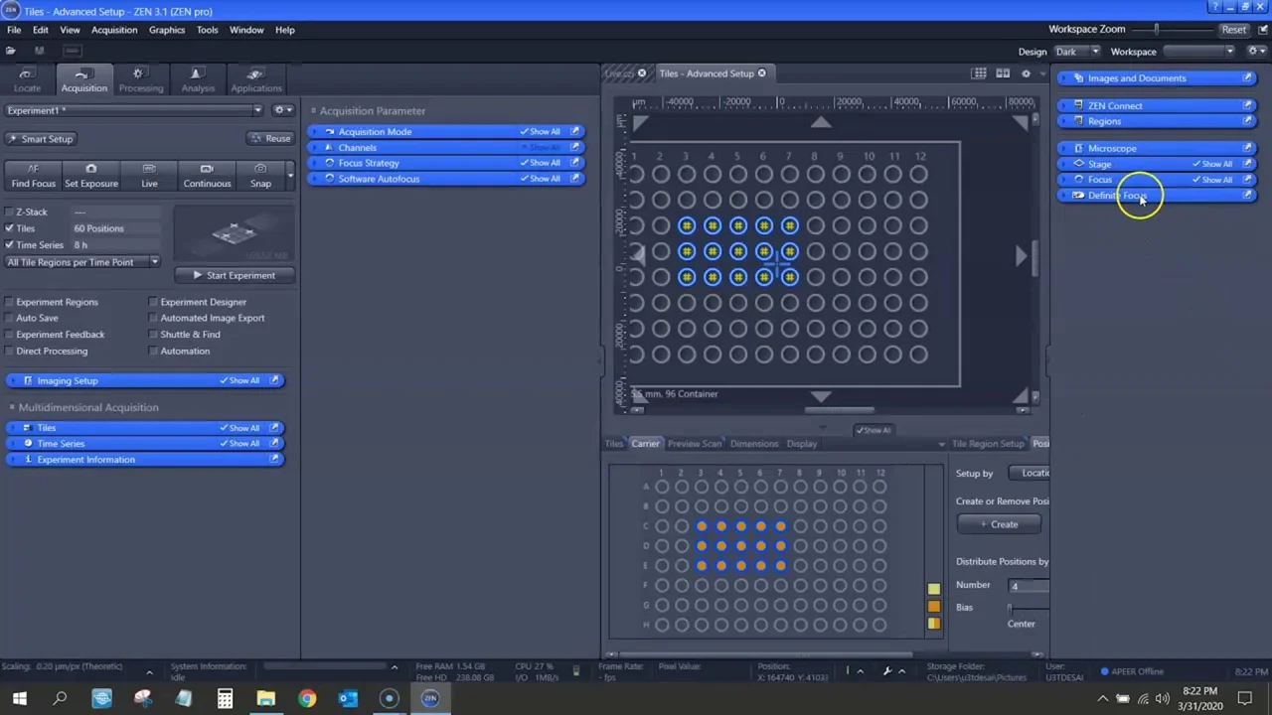This screenshot has height=715, width=1272.
Task: Undock the Time Series panel
Action: [x=274, y=444]
